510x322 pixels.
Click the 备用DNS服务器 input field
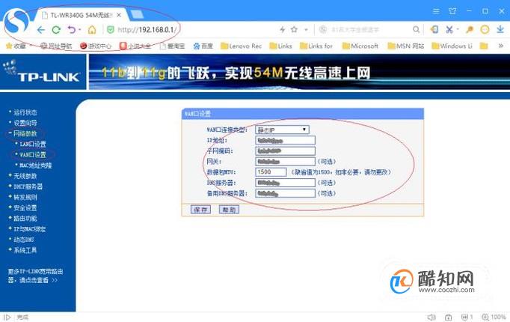pyautogui.click(x=285, y=193)
